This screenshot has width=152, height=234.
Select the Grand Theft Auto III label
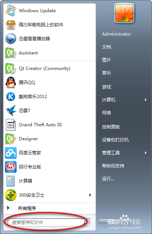point(40,125)
